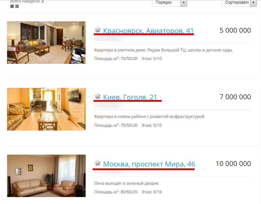Click the Москва apartment photo thumbnail
The width and height of the screenshot is (261, 204).
pyautogui.click(x=46, y=176)
